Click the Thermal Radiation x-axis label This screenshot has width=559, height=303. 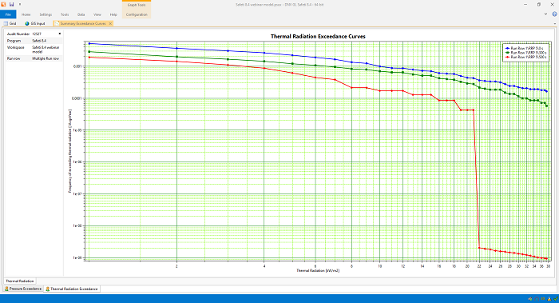coord(318,271)
